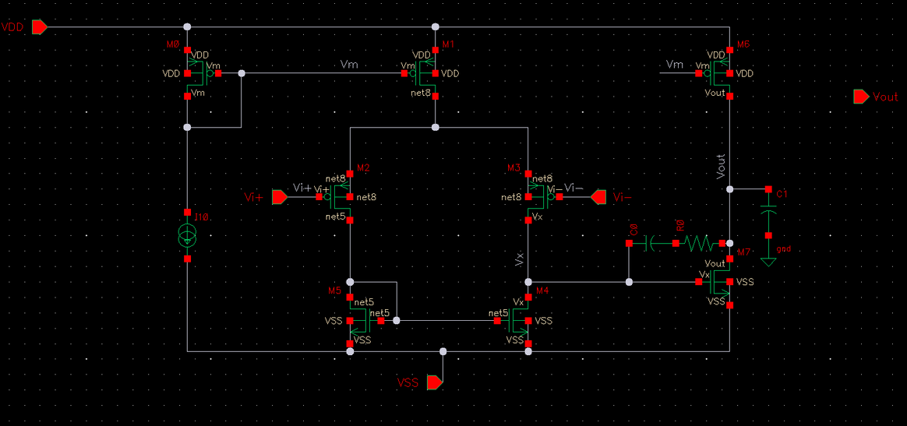Click the red Vout pin name text
907x426 pixels.
click(885, 97)
